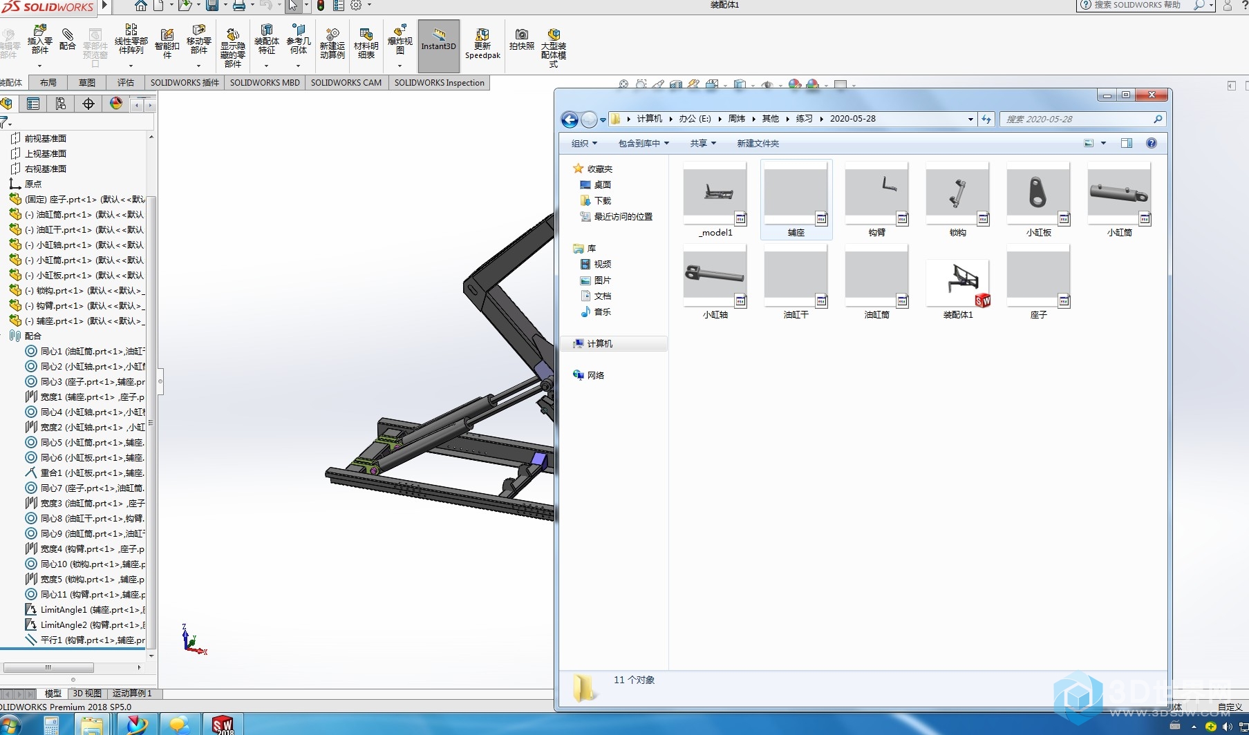Click New Motion Study (新建运动算例)
The height and width of the screenshot is (735, 1249).
332,44
